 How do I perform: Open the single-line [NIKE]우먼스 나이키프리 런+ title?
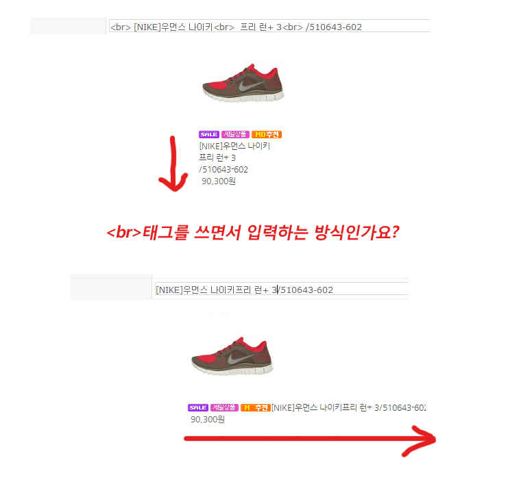point(348,408)
